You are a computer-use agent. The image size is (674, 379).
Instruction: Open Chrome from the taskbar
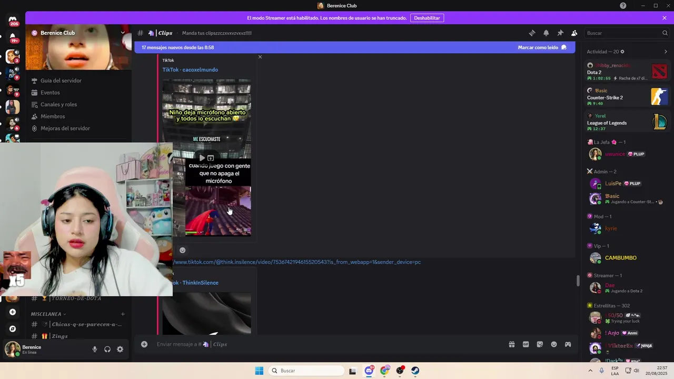coord(385,371)
